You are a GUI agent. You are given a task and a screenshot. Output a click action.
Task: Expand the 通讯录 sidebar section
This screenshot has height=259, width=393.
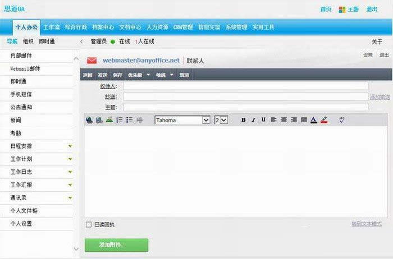click(x=70, y=198)
